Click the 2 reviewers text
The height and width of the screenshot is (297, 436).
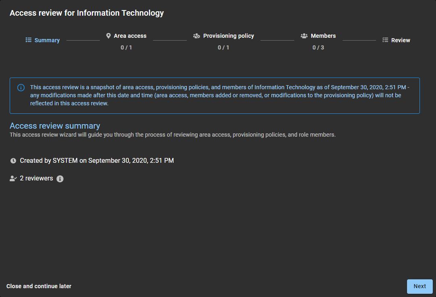(36, 178)
